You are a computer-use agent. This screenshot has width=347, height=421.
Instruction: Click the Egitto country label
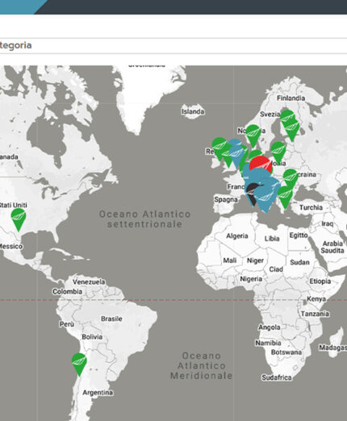coord(299,236)
